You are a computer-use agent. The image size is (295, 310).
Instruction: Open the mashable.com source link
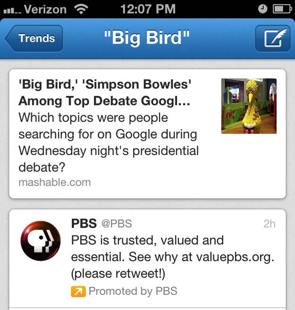(54, 182)
